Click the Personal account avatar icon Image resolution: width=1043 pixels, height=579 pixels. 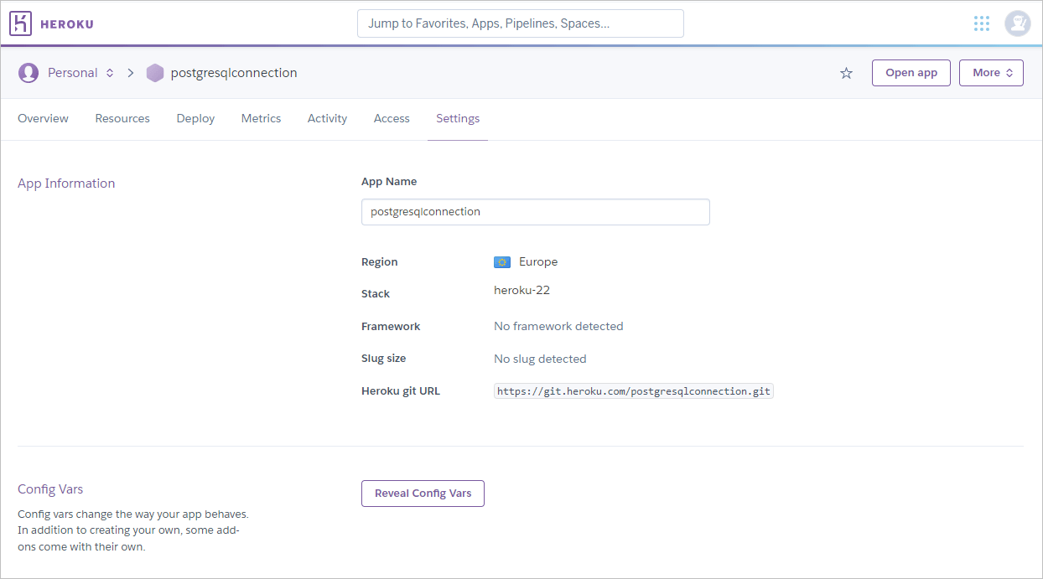click(28, 73)
